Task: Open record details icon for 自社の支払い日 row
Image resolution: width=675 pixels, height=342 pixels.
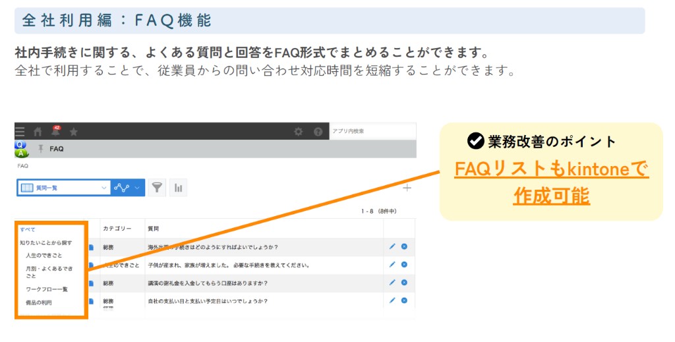Action: (x=91, y=301)
